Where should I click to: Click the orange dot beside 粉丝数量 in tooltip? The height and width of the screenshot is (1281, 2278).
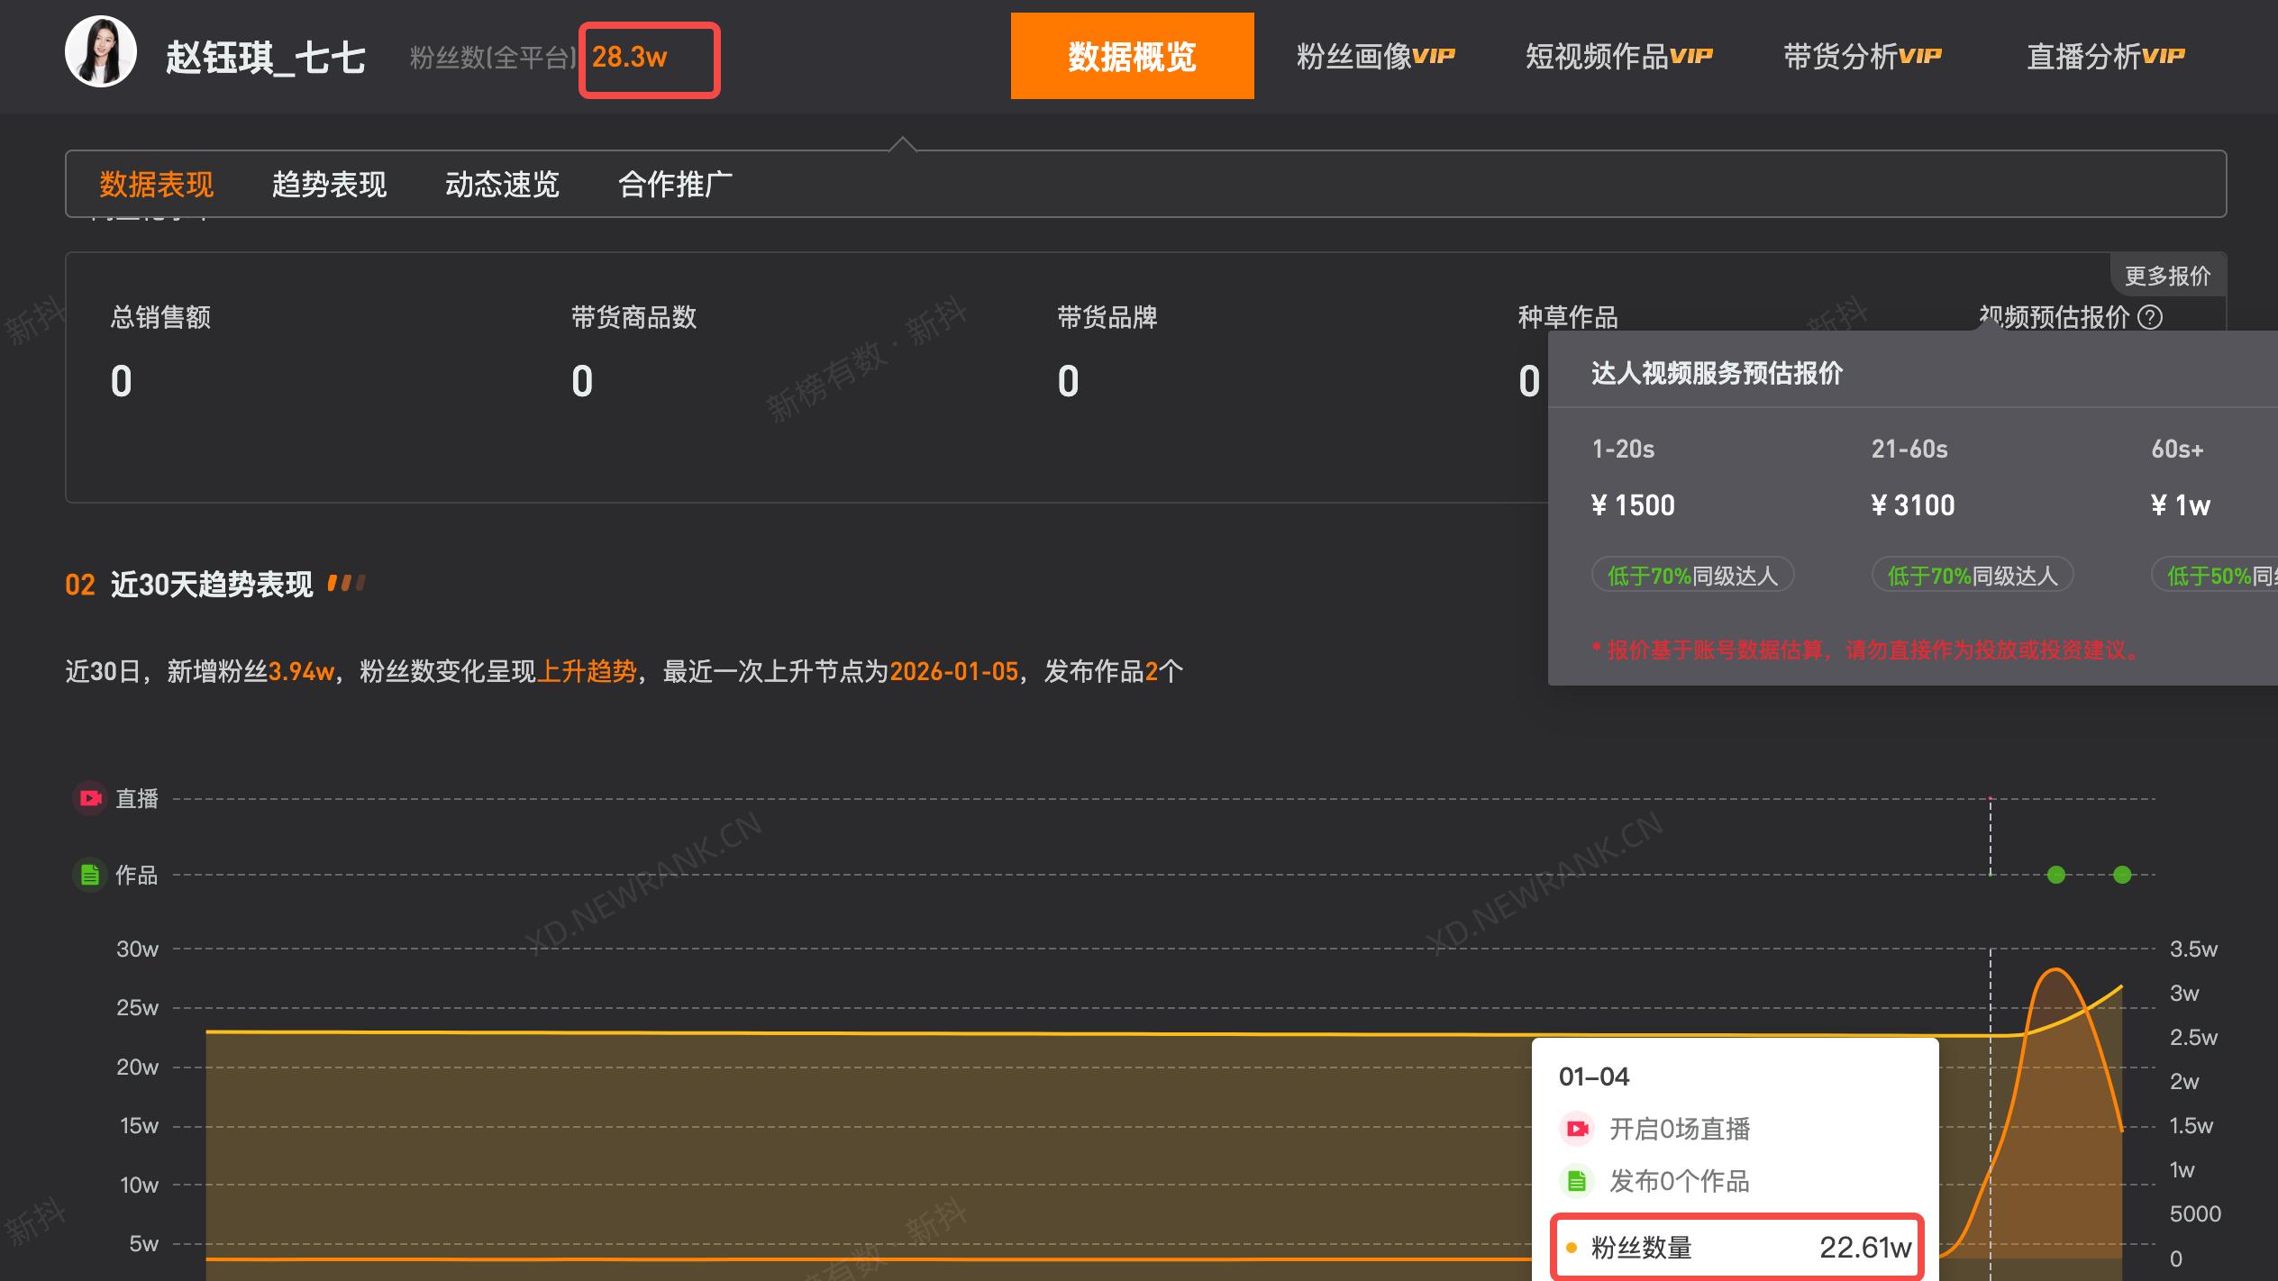point(1572,1248)
